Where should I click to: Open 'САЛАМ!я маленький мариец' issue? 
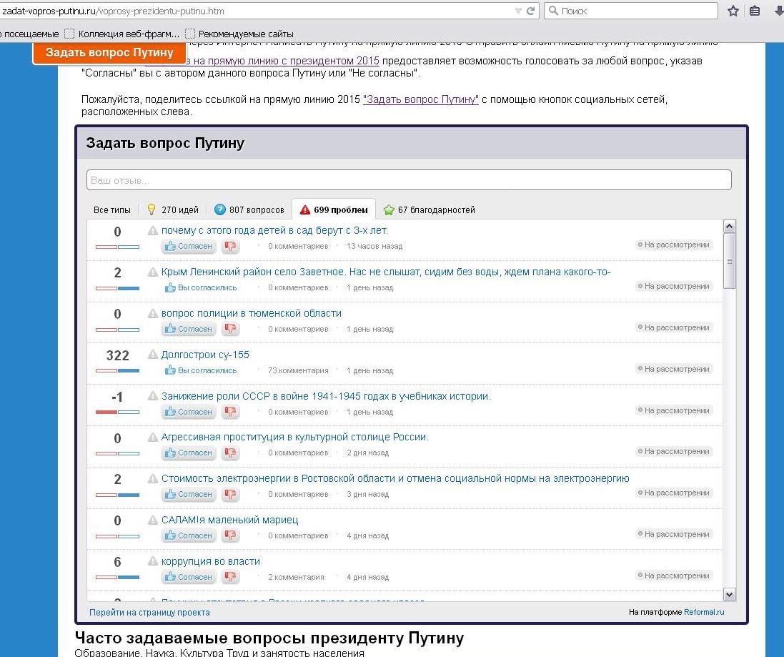pos(229,520)
